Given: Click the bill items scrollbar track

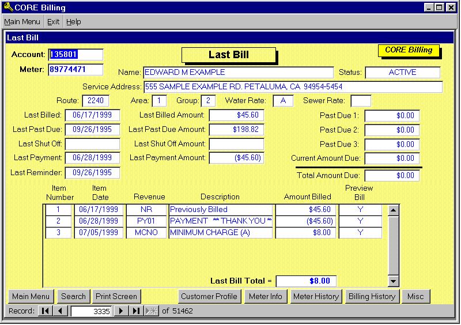Looking at the screenshot, I should pyautogui.click(x=394, y=245).
